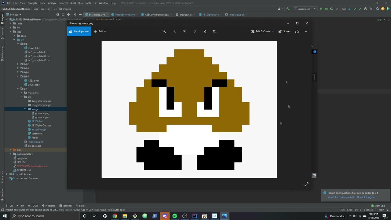The image size is (391, 220).
Task: Open See more options ellipsis menu
Action: click(306, 31)
